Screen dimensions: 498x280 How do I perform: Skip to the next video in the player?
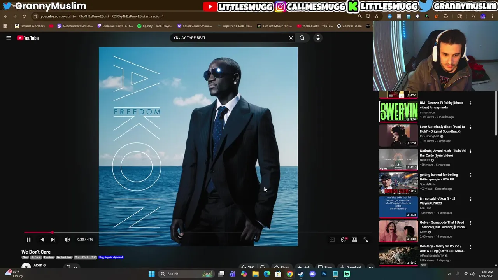53,240
